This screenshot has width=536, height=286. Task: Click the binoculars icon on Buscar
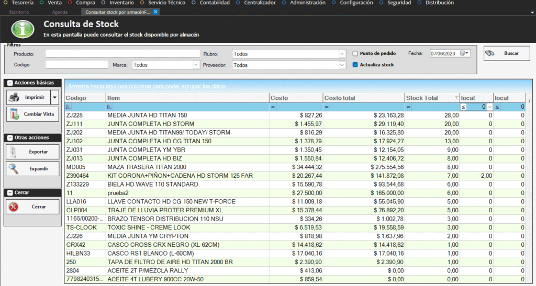point(490,53)
